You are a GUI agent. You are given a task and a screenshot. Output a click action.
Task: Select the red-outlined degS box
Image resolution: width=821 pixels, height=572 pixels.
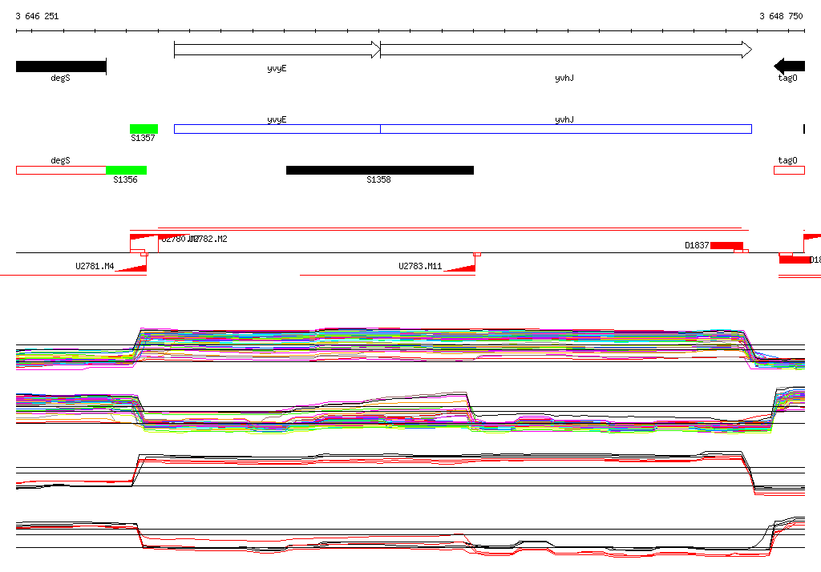[61, 170]
